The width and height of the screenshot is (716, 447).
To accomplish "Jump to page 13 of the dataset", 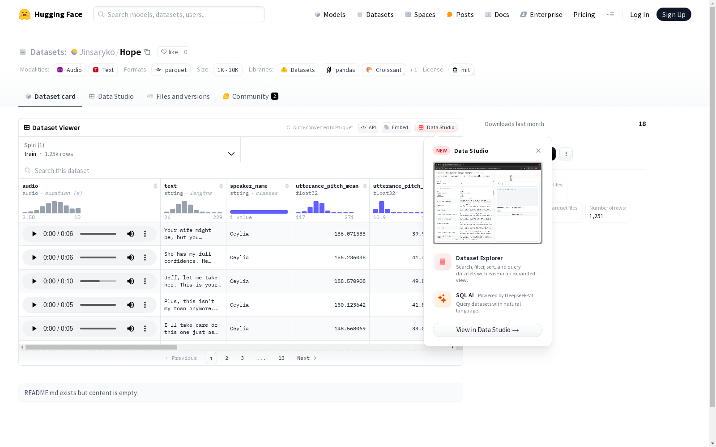I will pyautogui.click(x=281, y=358).
